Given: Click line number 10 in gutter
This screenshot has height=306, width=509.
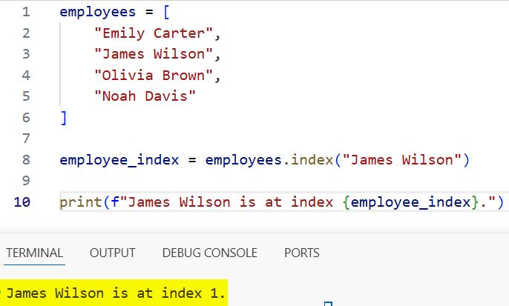Looking at the screenshot, I should pos(22,202).
